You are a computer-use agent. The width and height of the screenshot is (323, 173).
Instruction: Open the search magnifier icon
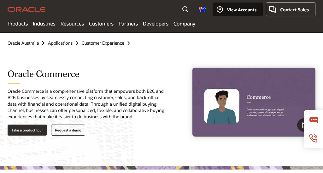pos(185,9)
